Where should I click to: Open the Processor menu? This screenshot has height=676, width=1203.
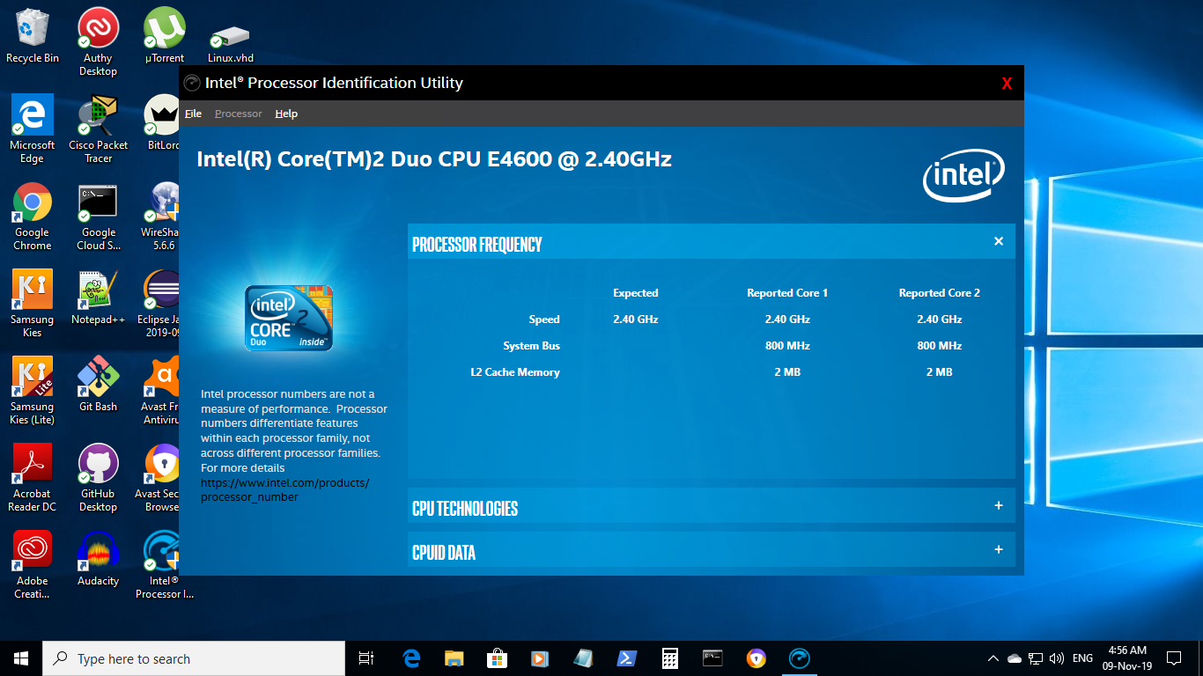click(x=239, y=114)
